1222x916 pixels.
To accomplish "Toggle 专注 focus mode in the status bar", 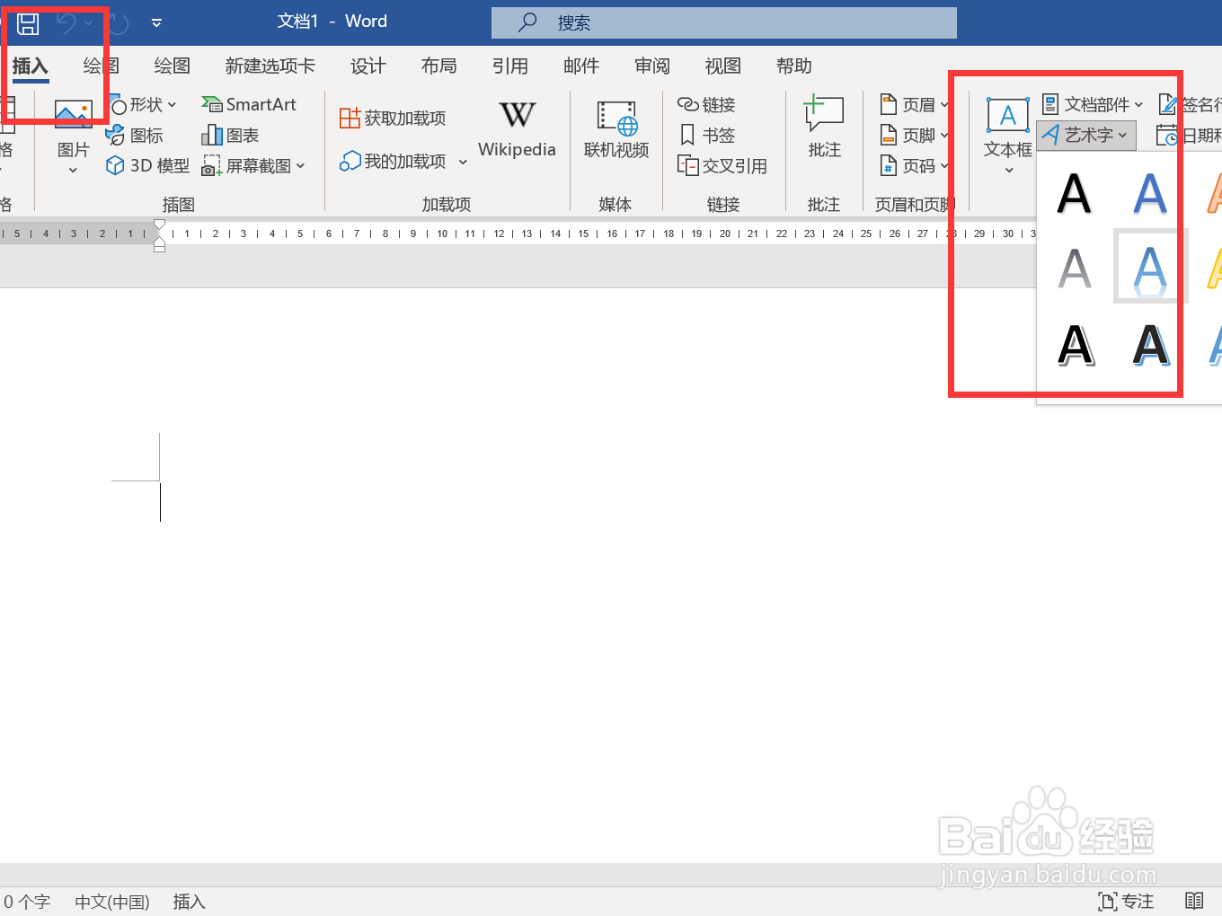I will click(1125, 901).
